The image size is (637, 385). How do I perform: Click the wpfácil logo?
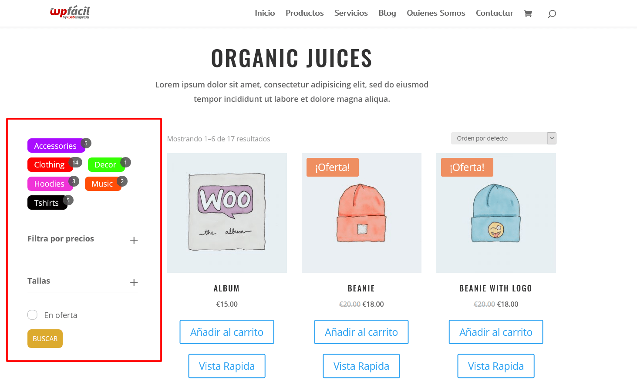[70, 12]
